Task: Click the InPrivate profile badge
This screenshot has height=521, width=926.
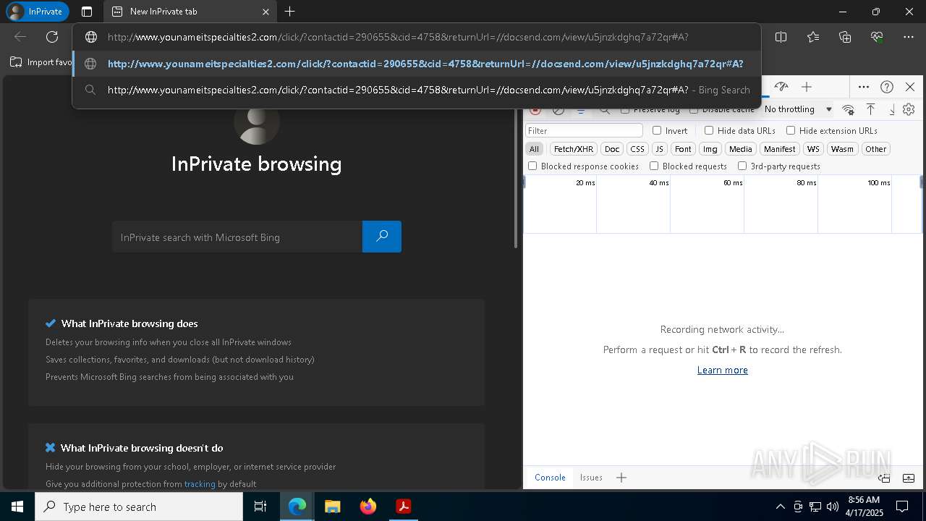Action: [37, 12]
